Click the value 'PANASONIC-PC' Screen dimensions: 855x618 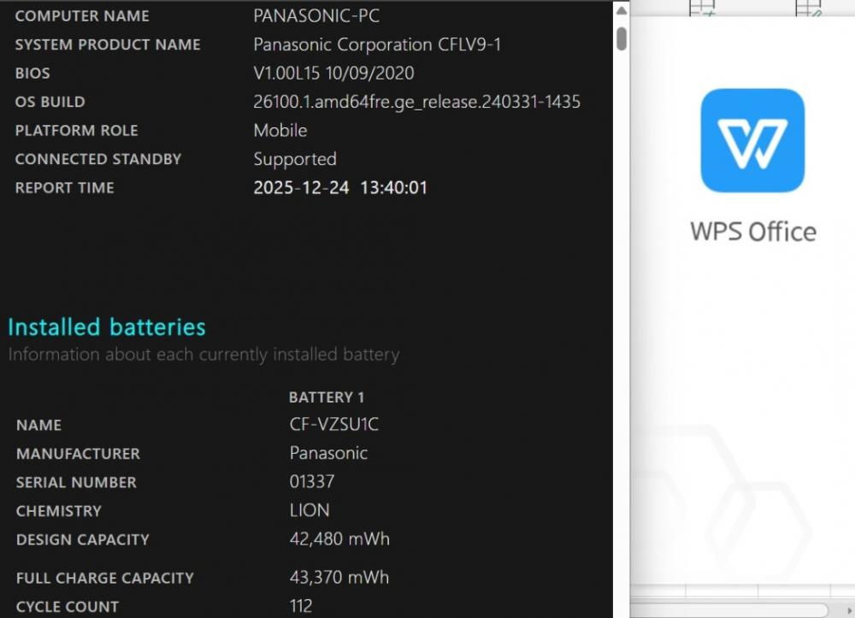316,15
